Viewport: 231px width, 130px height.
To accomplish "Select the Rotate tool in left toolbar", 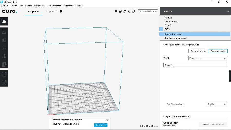I will tap(4, 48).
